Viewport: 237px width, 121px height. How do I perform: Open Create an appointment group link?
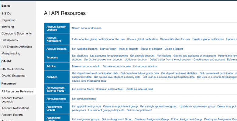[120, 106]
